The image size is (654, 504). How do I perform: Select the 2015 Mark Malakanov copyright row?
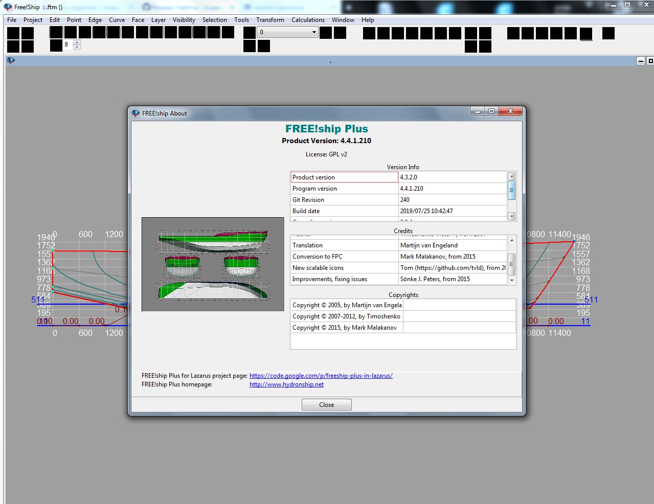(403, 328)
